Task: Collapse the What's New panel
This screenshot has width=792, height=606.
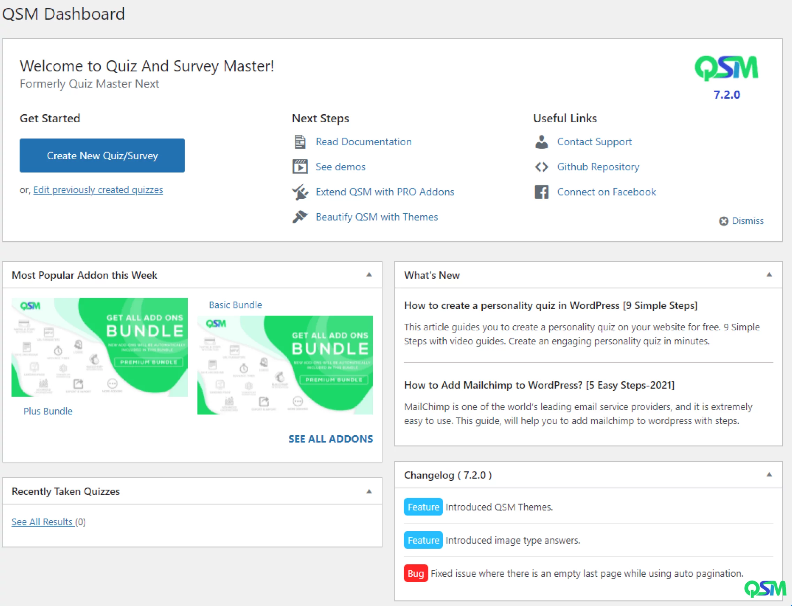Action: click(x=769, y=275)
